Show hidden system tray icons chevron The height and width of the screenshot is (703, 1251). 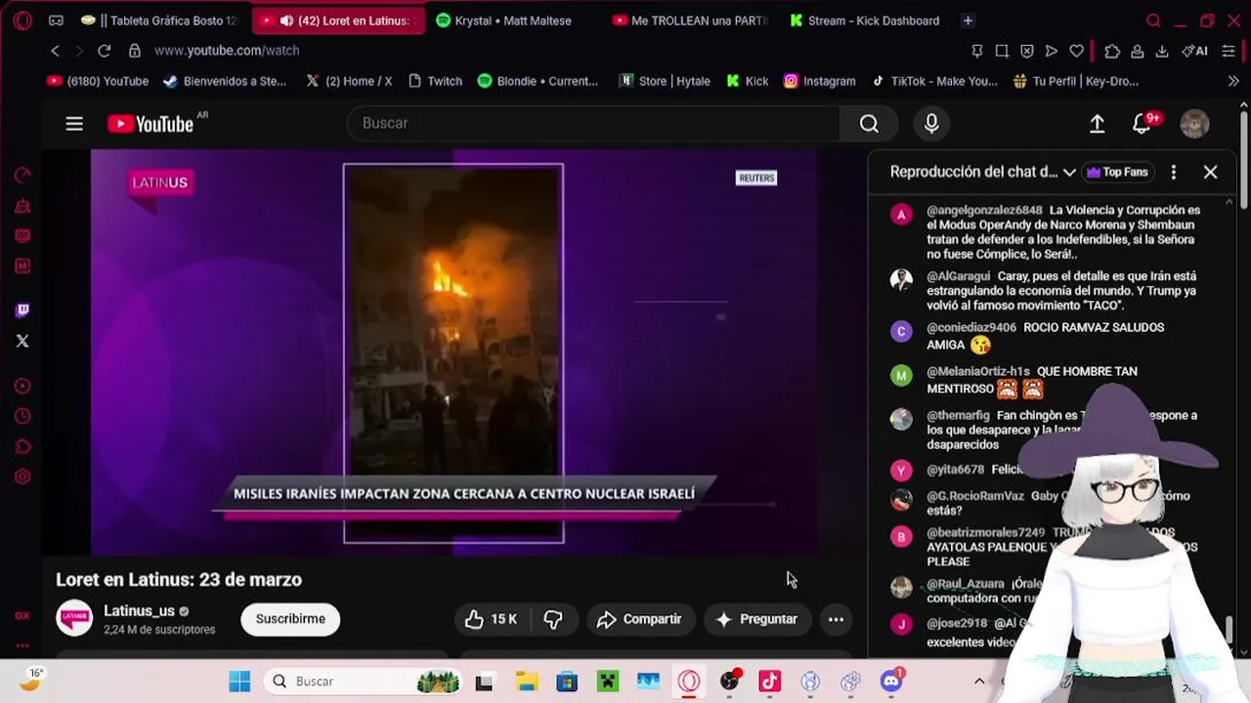coord(979,682)
